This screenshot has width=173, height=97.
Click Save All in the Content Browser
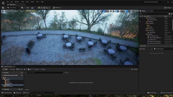click(x=19, y=69)
